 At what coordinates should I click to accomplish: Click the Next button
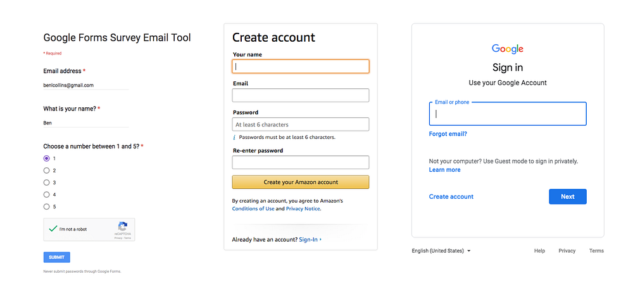click(567, 196)
